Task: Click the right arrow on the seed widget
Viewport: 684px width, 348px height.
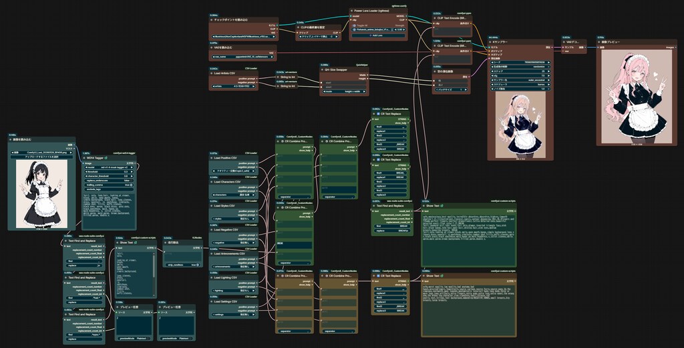Action: (x=550, y=62)
